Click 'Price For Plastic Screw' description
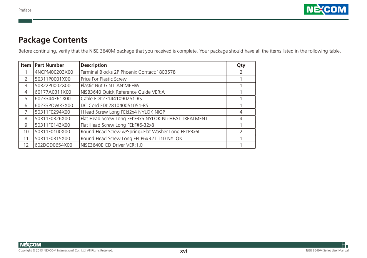Viewport: 367px width, 258px height. click(x=103, y=79)
